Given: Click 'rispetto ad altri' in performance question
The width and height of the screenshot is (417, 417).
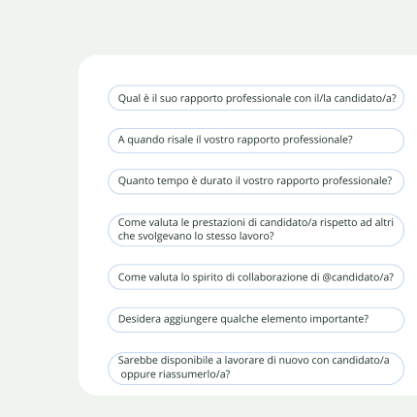Looking at the screenshot, I should point(357,222).
